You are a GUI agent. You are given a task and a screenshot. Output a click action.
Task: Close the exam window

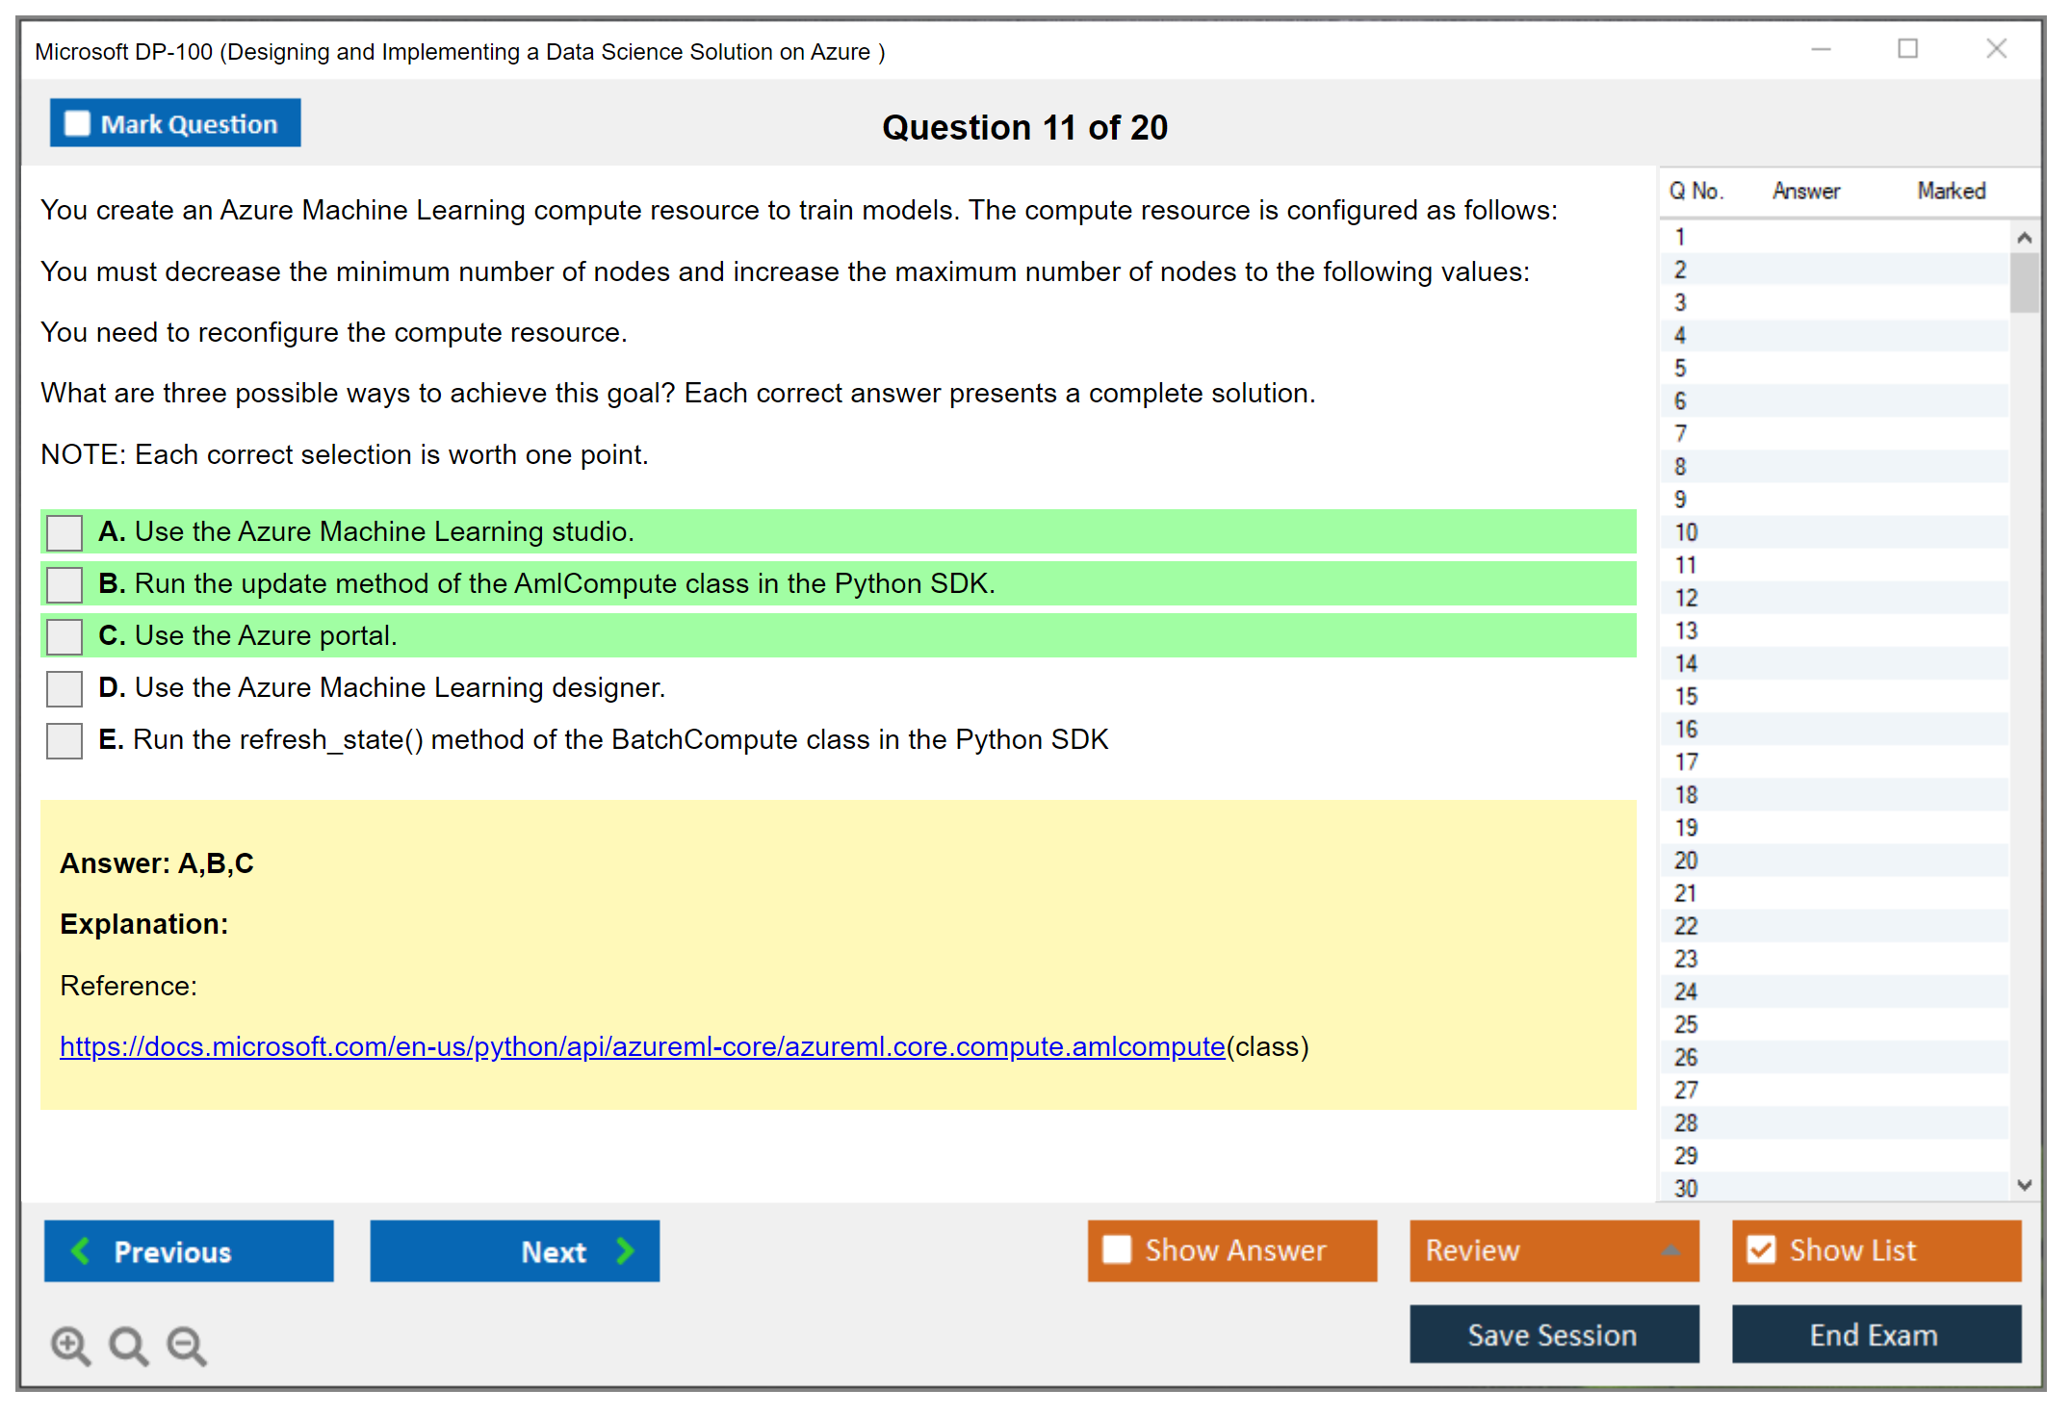pyautogui.click(x=1996, y=49)
